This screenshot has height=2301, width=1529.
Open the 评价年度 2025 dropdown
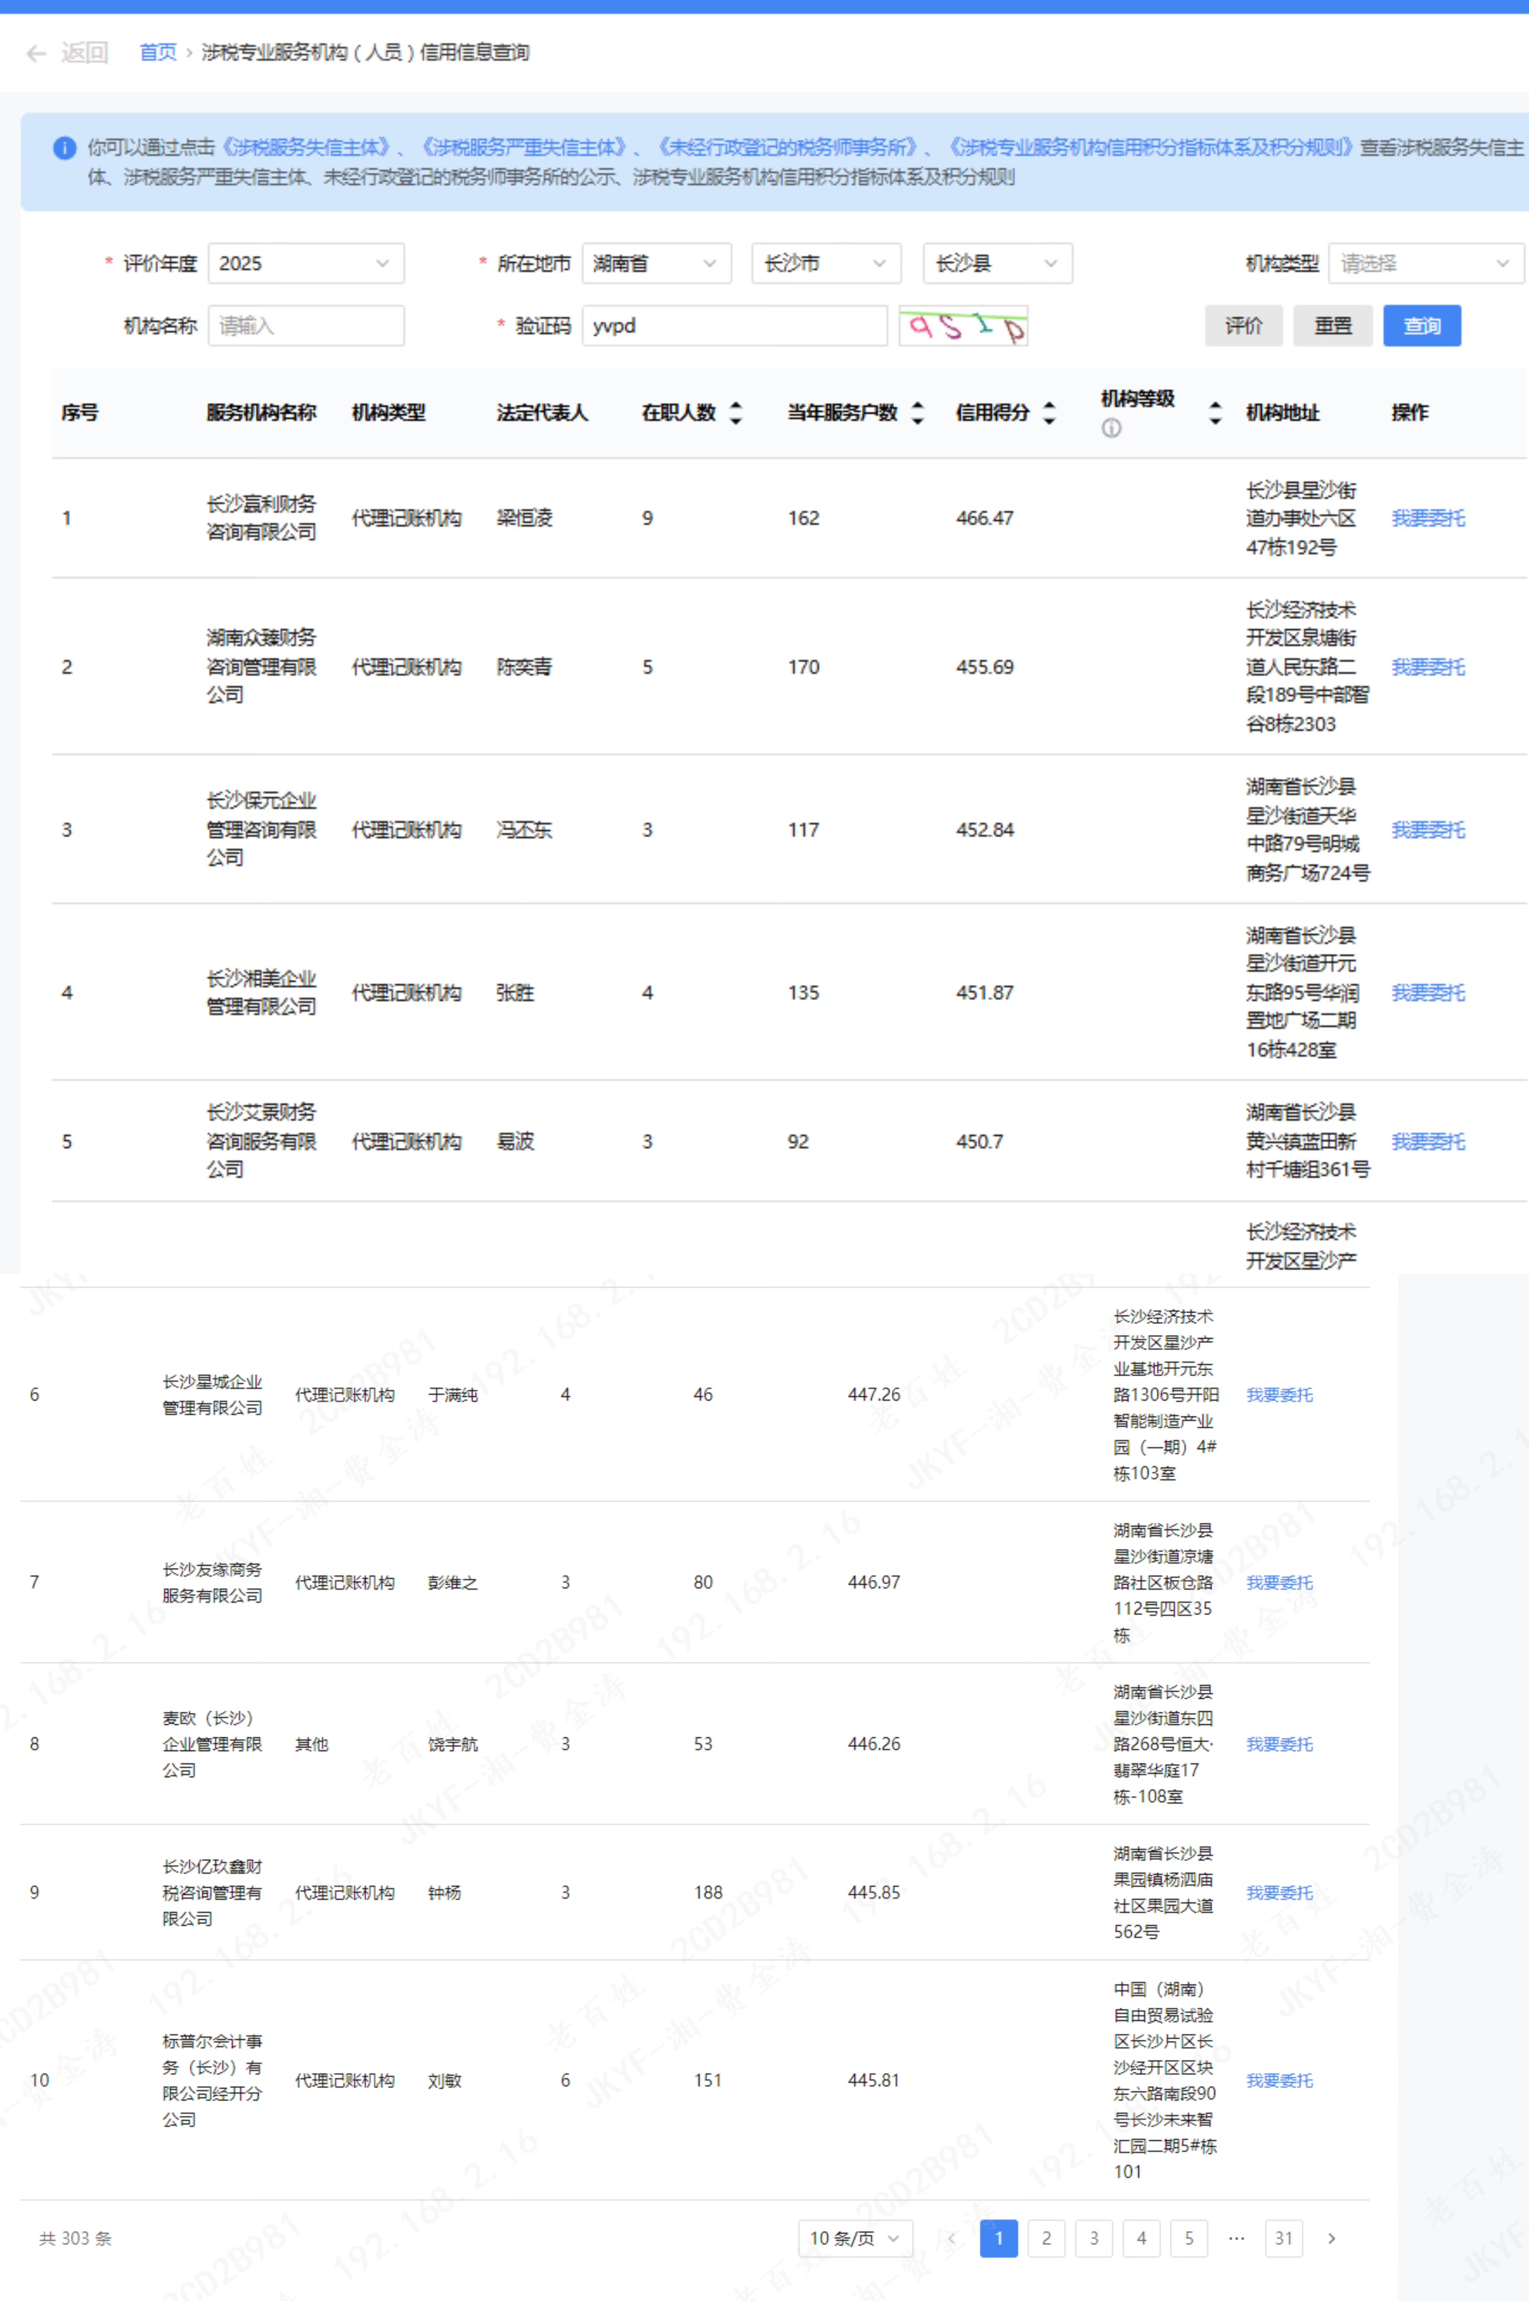(305, 263)
